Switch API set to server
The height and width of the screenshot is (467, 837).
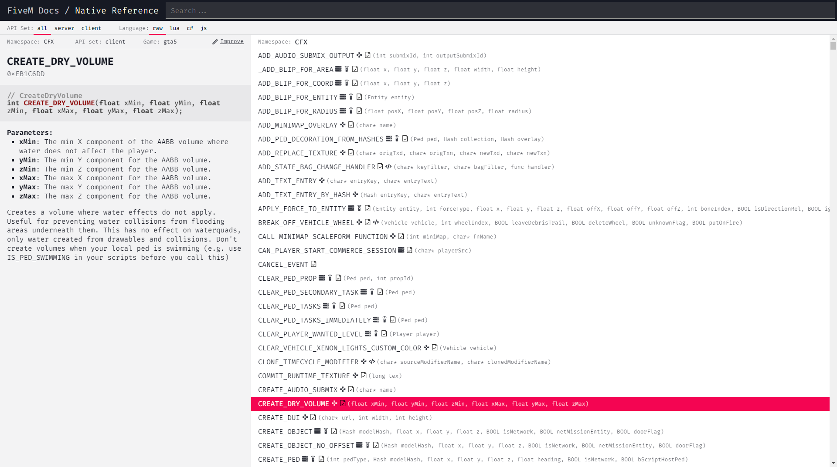click(65, 28)
